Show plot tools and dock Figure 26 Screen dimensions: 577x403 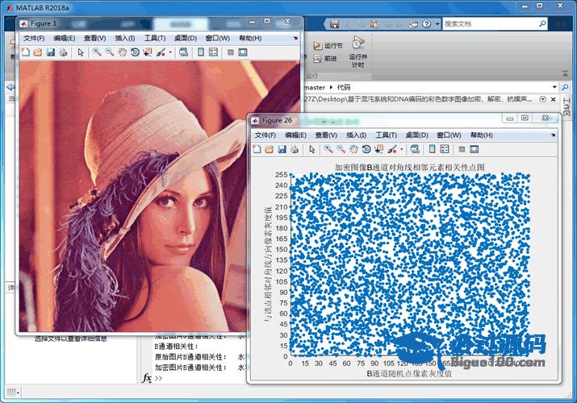[x=474, y=149]
